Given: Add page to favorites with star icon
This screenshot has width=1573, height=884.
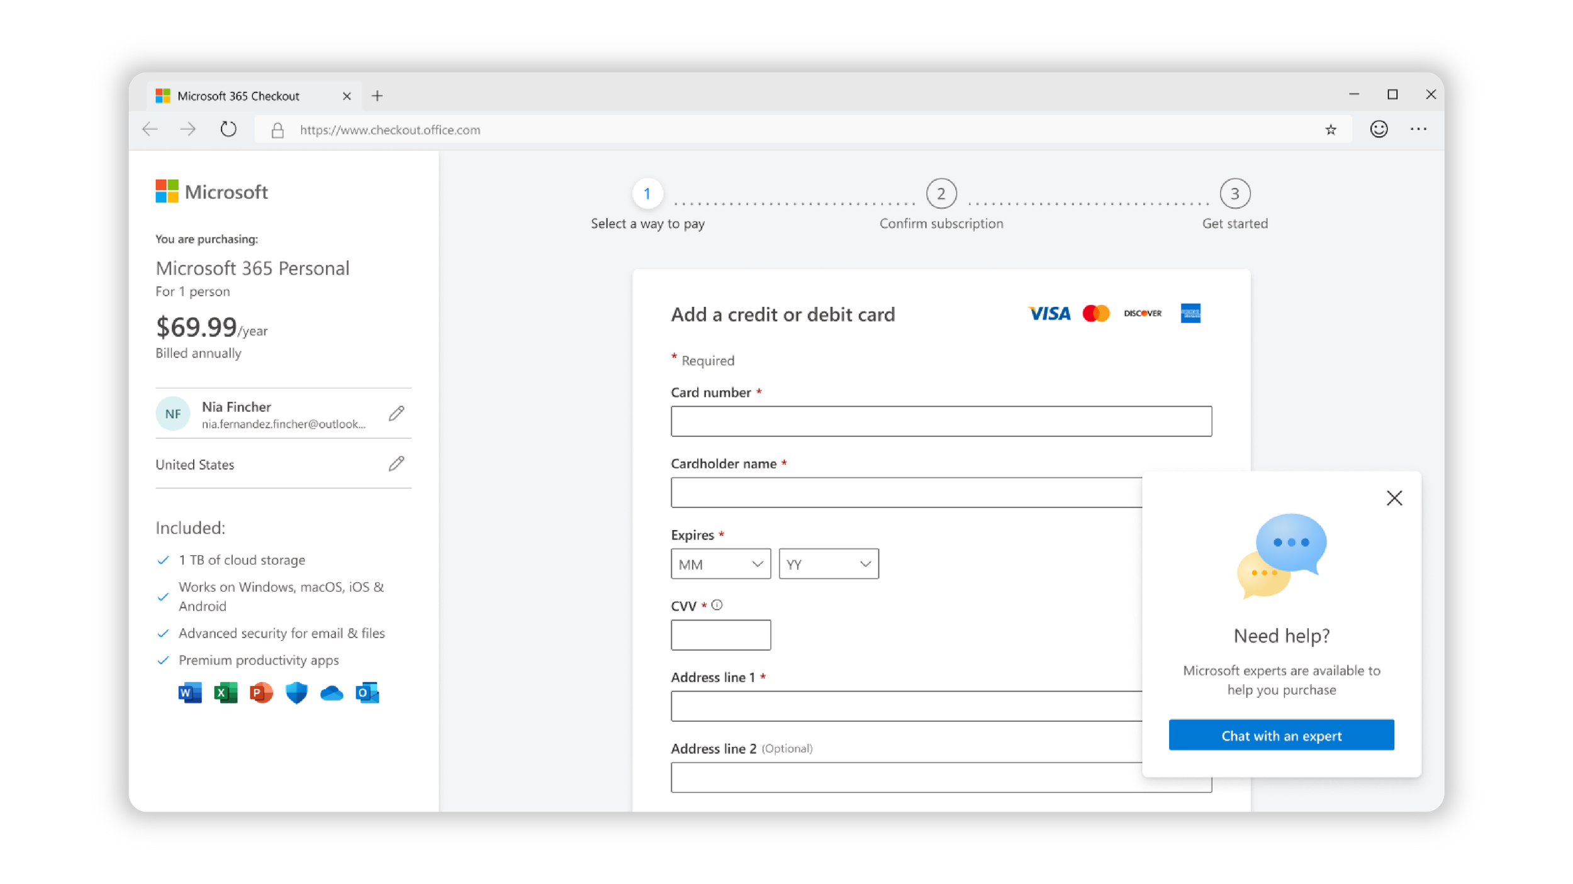Looking at the screenshot, I should point(1330,130).
